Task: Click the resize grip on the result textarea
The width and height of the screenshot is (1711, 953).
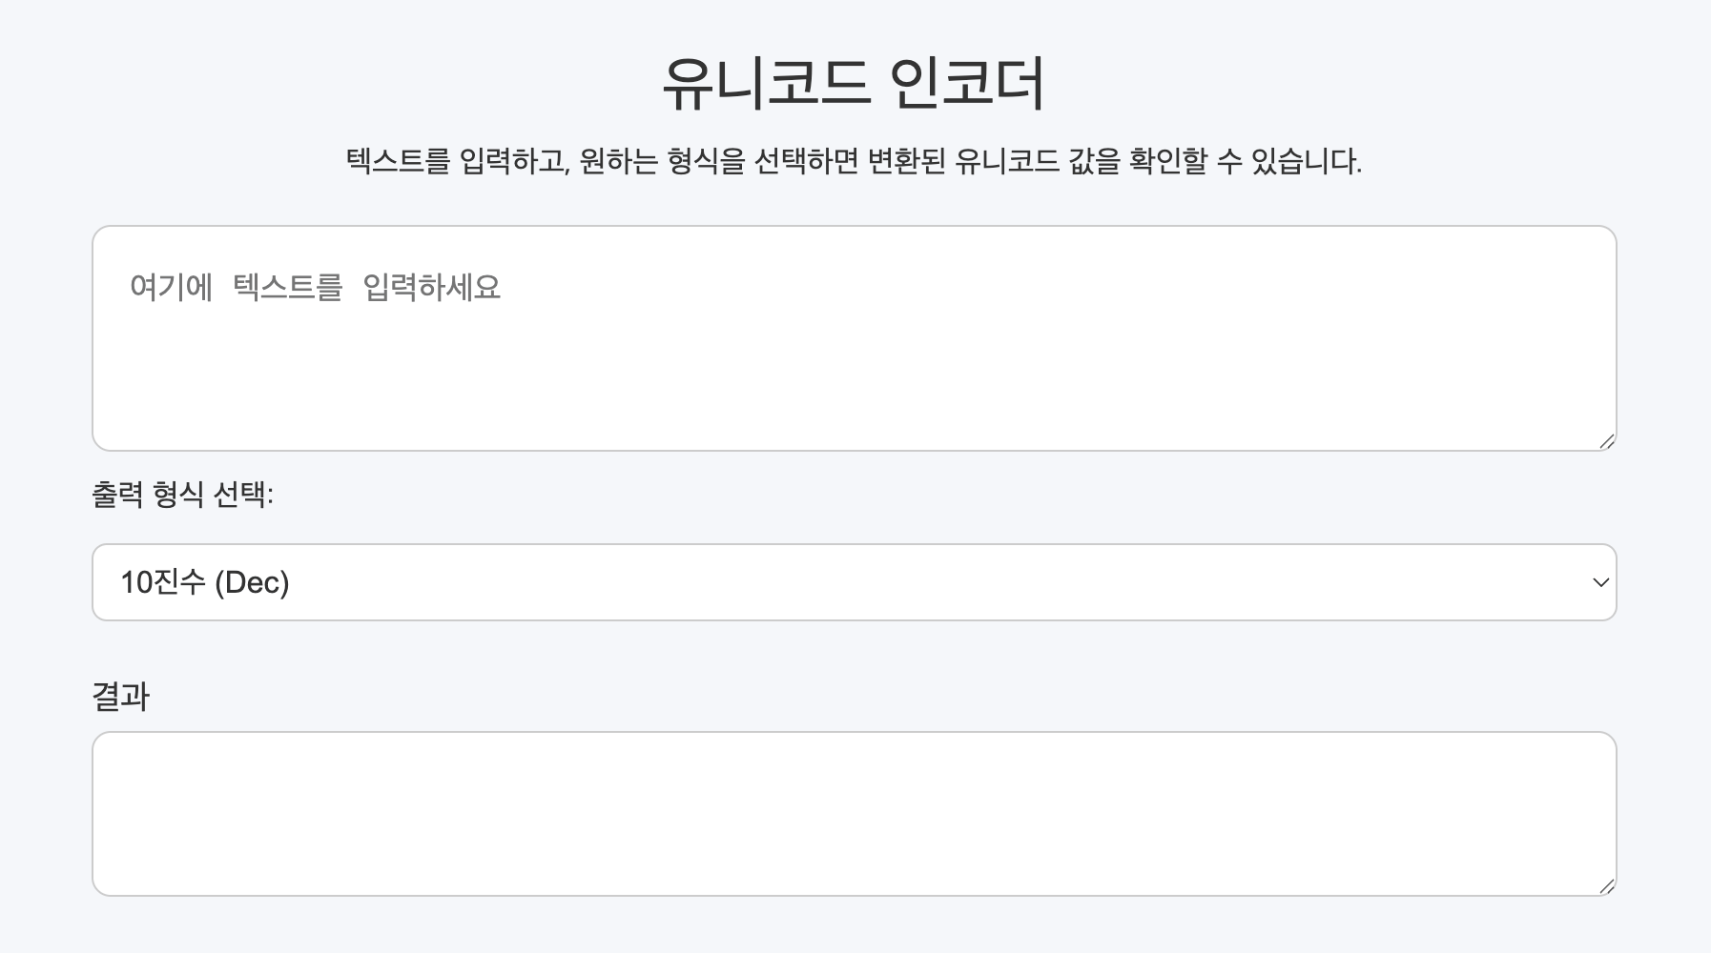Action: point(1608,886)
